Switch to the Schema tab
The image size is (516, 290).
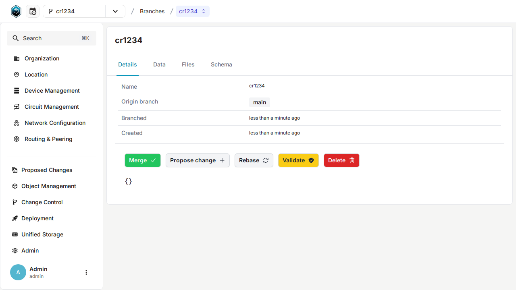(221, 64)
